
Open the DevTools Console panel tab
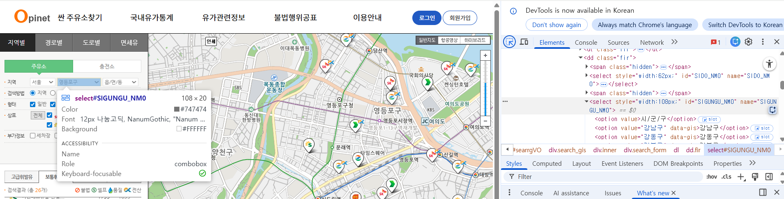pyautogui.click(x=586, y=42)
